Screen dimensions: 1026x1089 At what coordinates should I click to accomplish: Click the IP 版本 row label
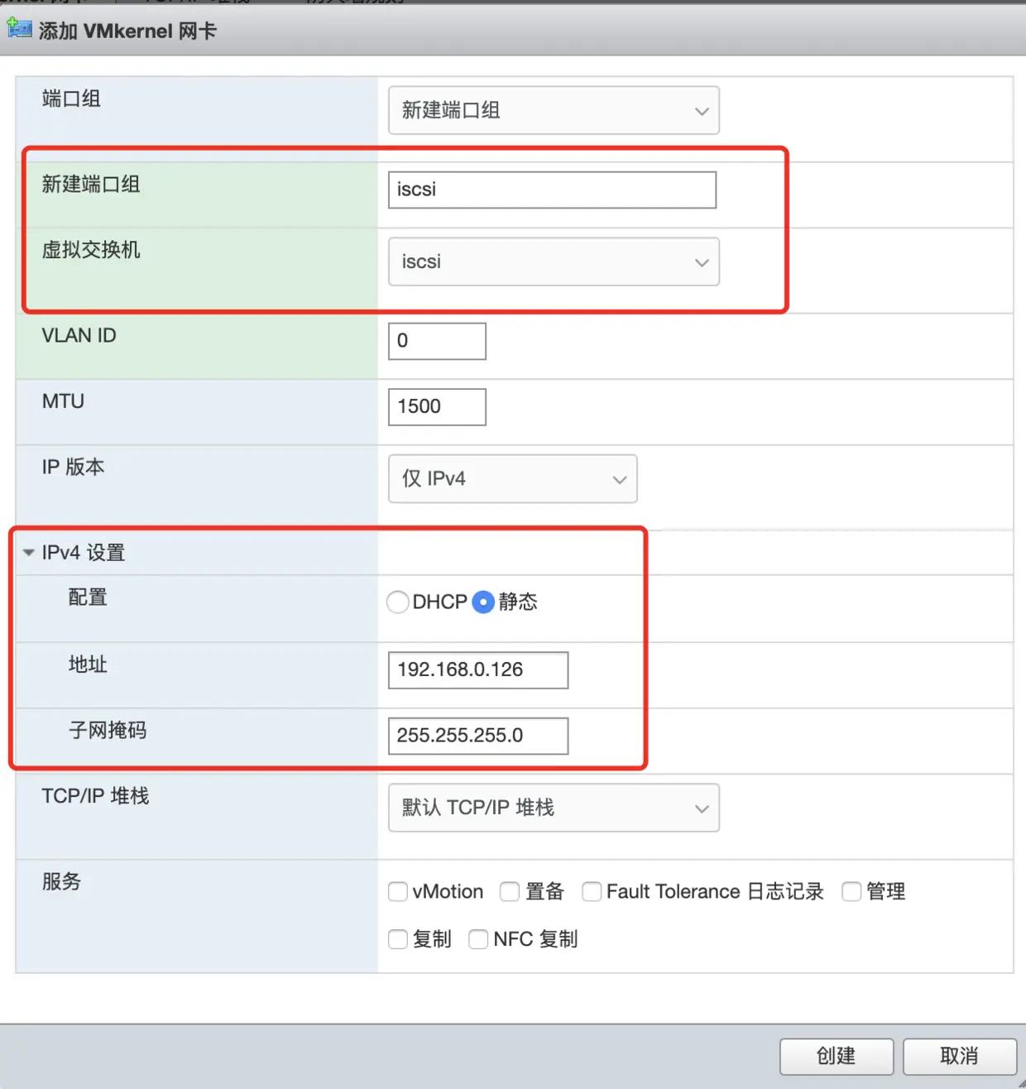(x=73, y=467)
